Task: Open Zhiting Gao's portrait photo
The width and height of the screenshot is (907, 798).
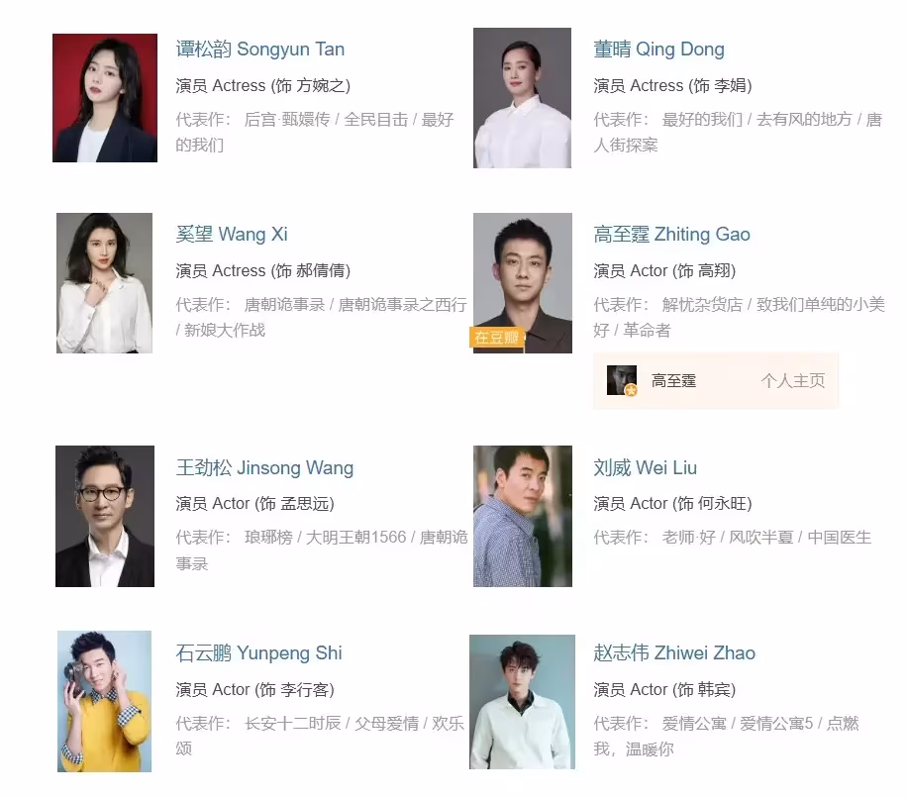Action: tap(523, 283)
